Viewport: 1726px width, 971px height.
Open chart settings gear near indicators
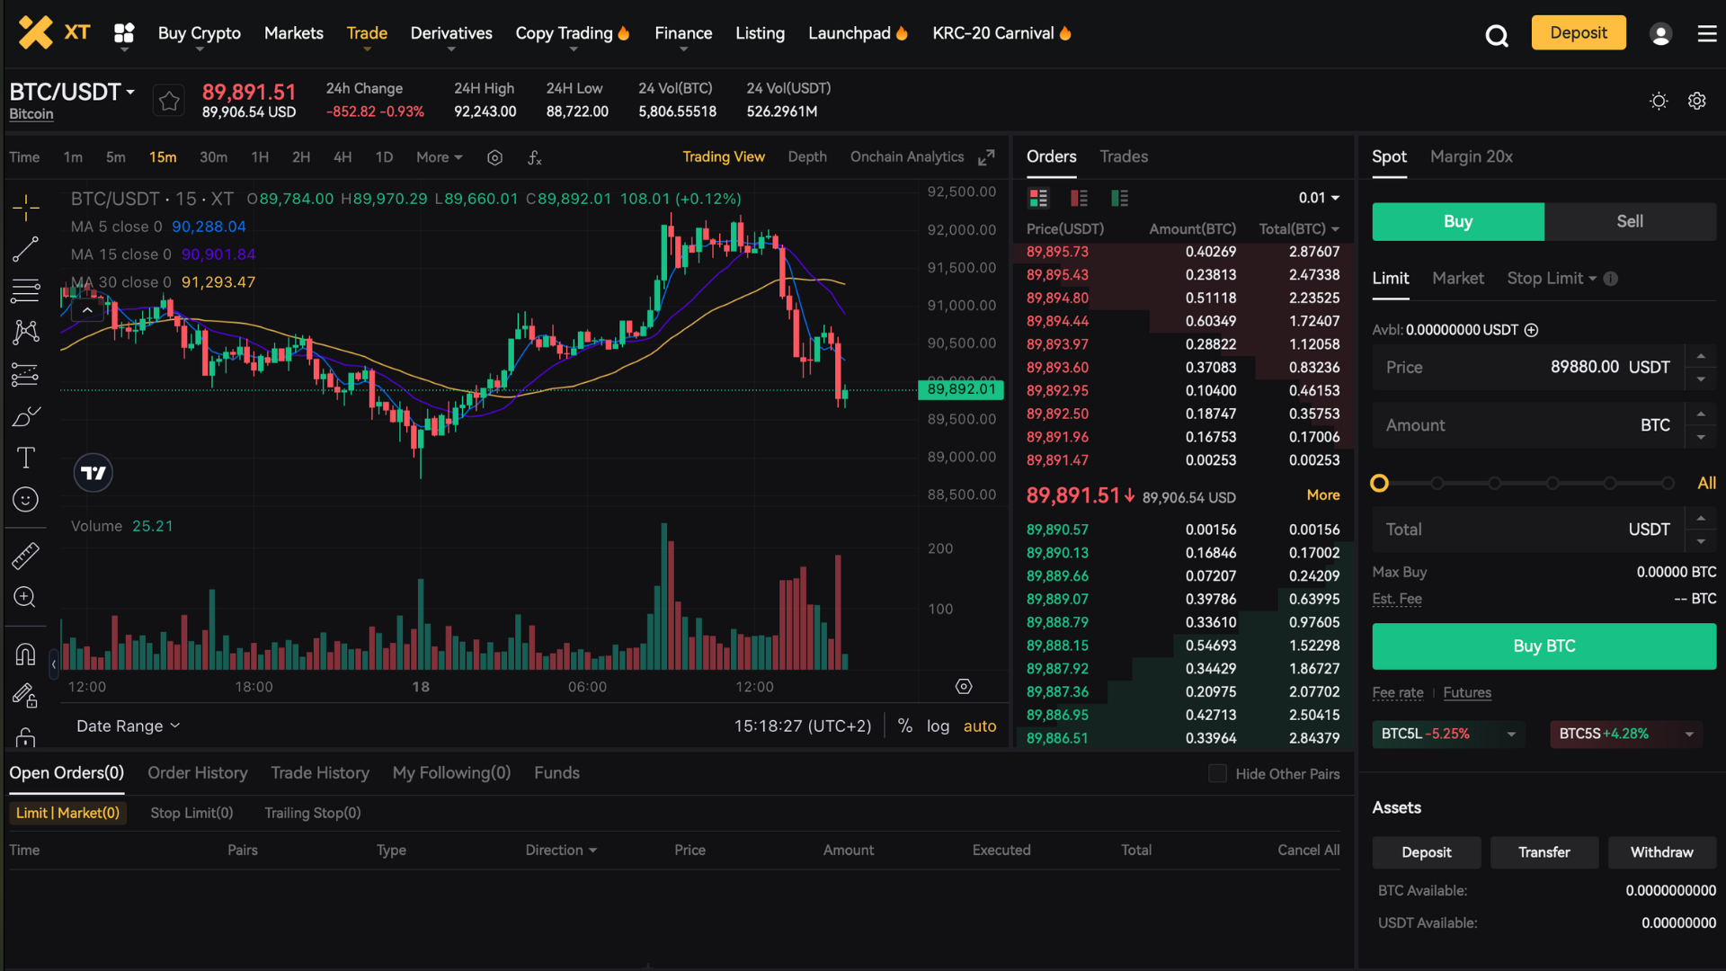494,157
